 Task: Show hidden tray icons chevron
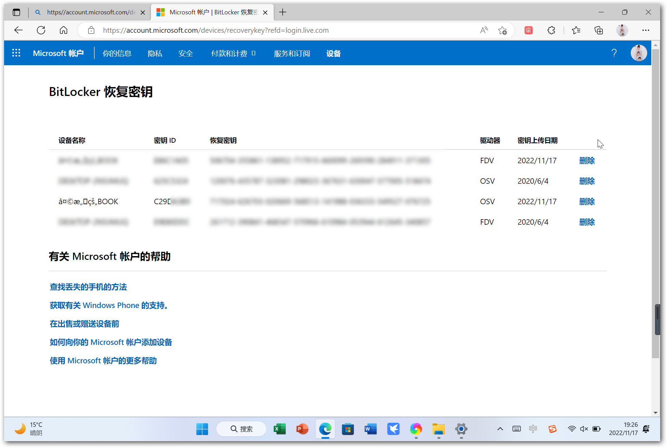(500, 429)
